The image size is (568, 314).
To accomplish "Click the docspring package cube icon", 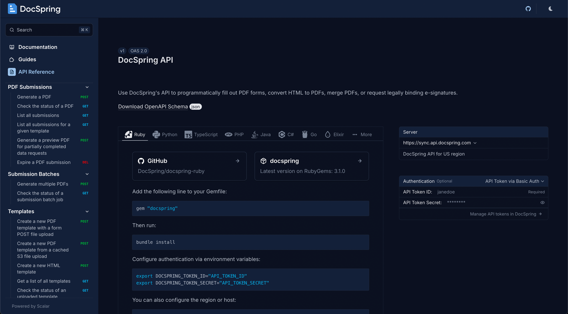I will pos(264,161).
